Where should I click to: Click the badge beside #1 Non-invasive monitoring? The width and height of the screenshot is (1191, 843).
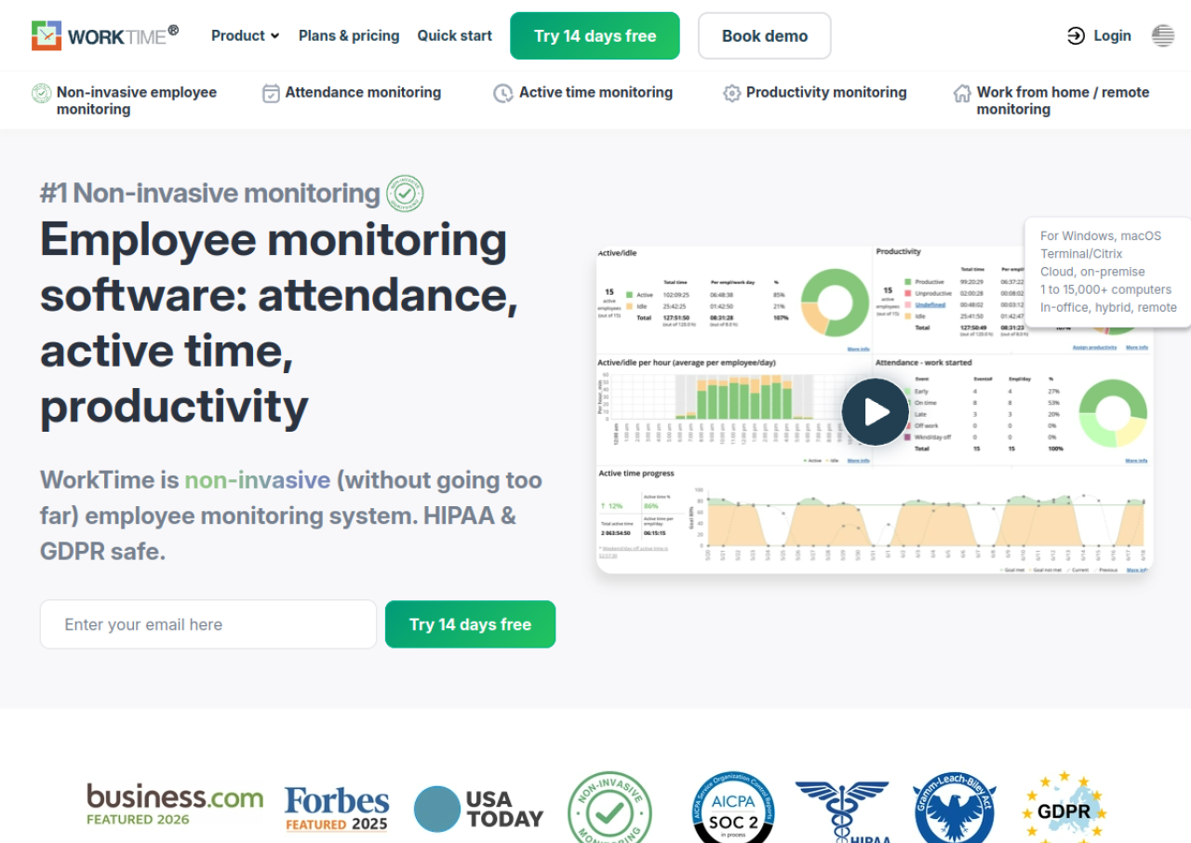coord(405,193)
